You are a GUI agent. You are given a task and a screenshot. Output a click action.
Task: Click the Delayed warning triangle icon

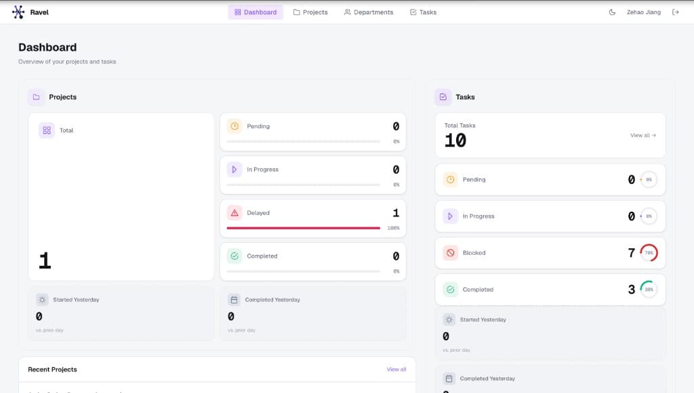234,213
